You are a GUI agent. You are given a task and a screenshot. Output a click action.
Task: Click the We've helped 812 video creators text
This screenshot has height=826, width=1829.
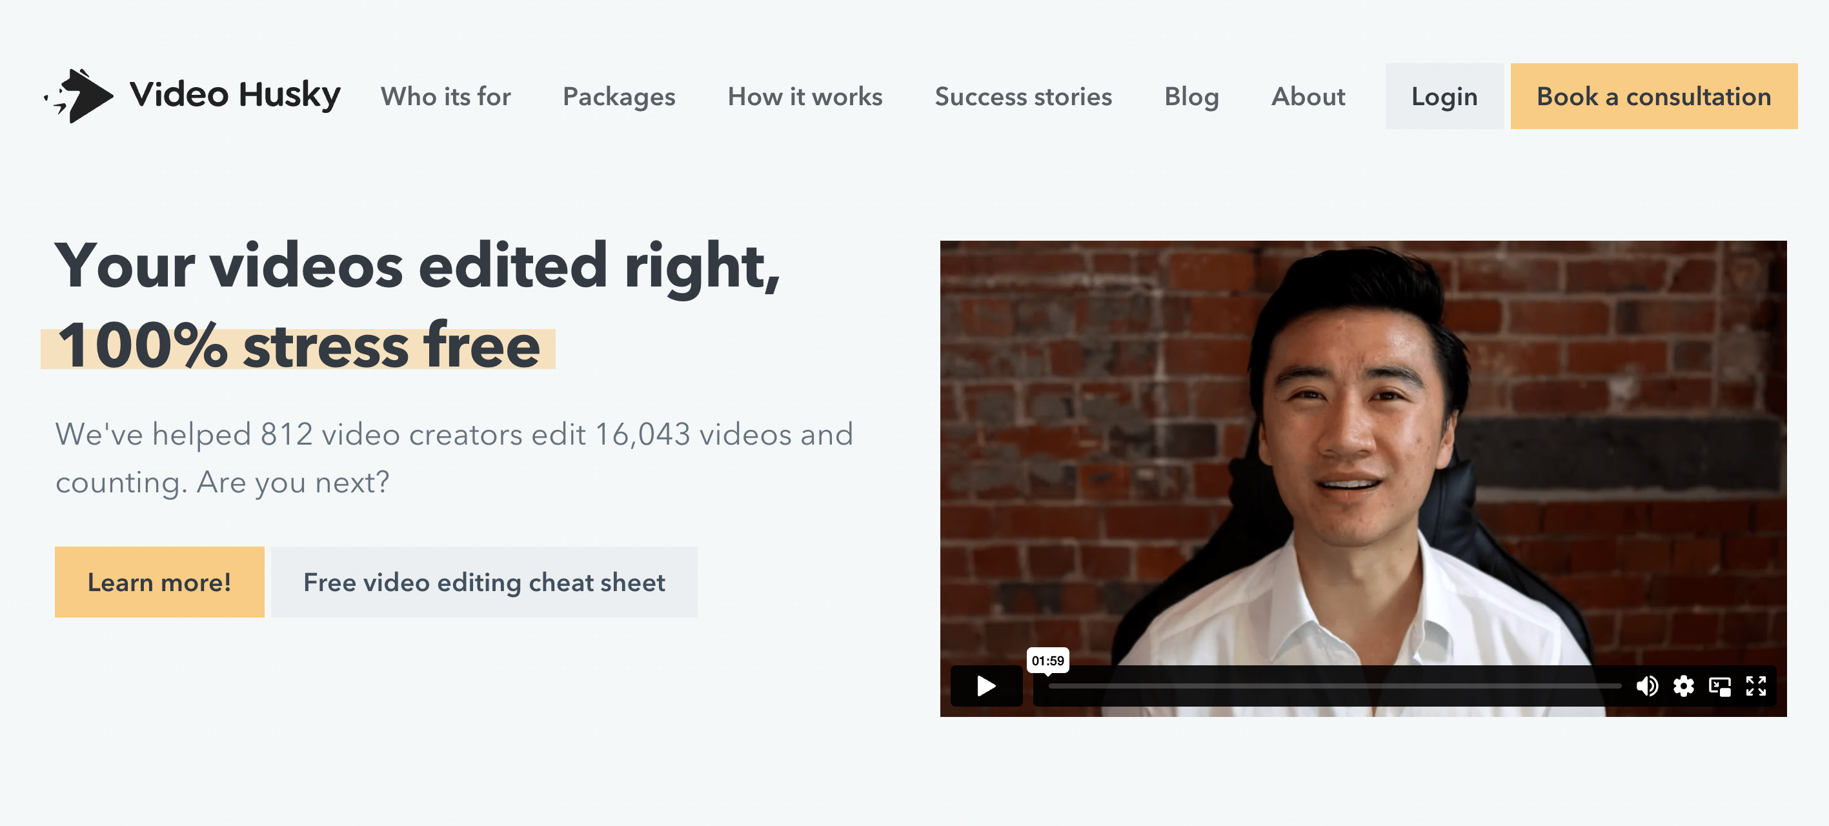coord(454,458)
